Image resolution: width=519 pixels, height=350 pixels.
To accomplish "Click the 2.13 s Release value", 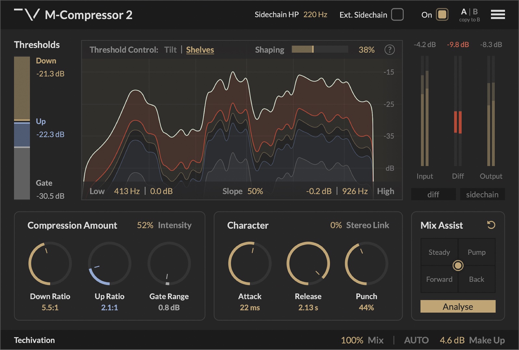I will click(308, 308).
